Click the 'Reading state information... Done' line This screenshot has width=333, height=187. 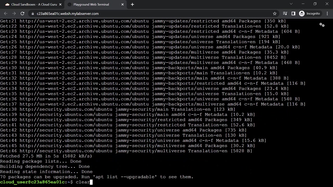[46, 172]
